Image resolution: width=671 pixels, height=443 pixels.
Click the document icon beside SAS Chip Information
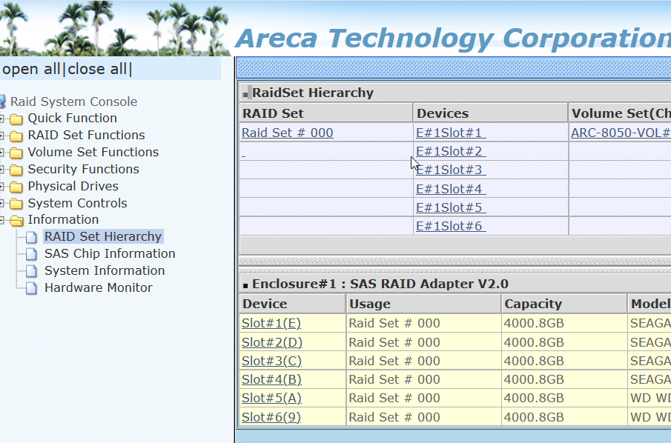[x=31, y=253]
